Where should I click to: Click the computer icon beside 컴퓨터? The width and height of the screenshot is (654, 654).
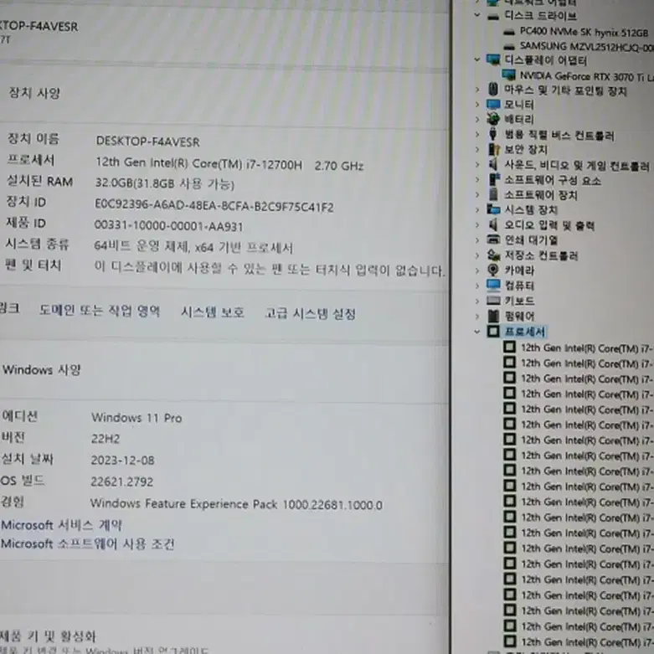pos(493,286)
